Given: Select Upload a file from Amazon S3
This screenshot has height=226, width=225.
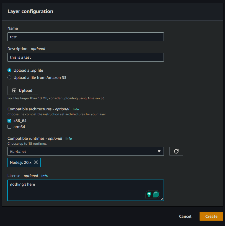Looking at the screenshot, I should pyautogui.click(x=9, y=77).
